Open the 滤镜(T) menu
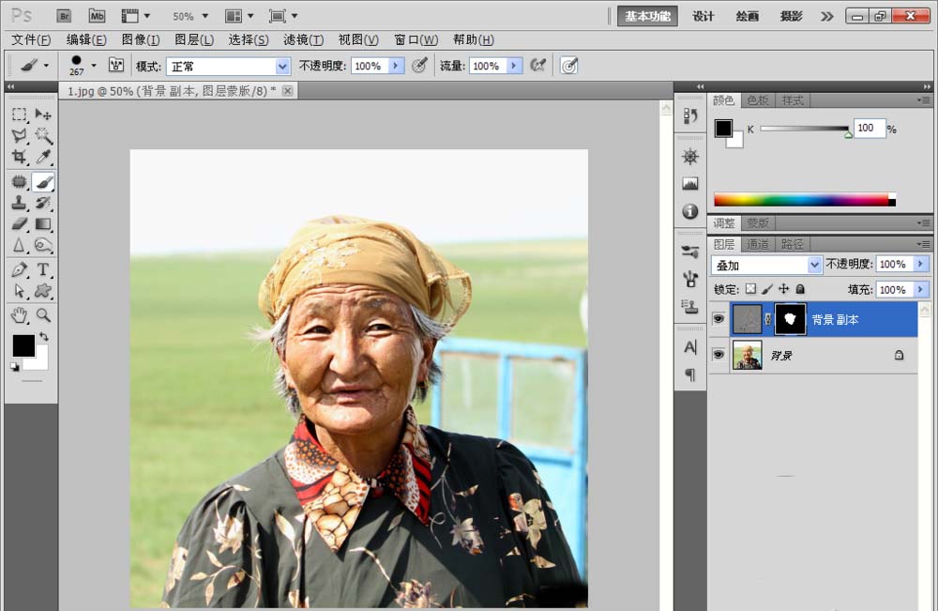The width and height of the screenshot is (938, 611). tap(303, 39)
